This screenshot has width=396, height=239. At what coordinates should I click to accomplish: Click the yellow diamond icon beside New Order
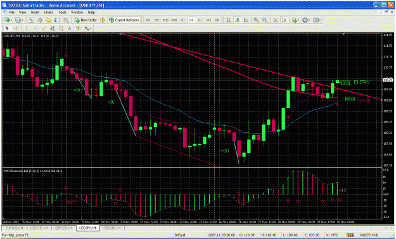coord(103,20)
